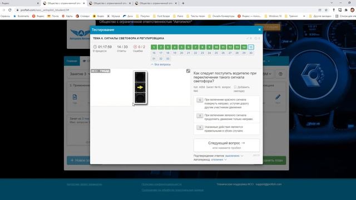The width and height of the screenshot is (356, 200).
Task: Go to the next question with Следующий вопрос
Action: (x=226, y=145)
